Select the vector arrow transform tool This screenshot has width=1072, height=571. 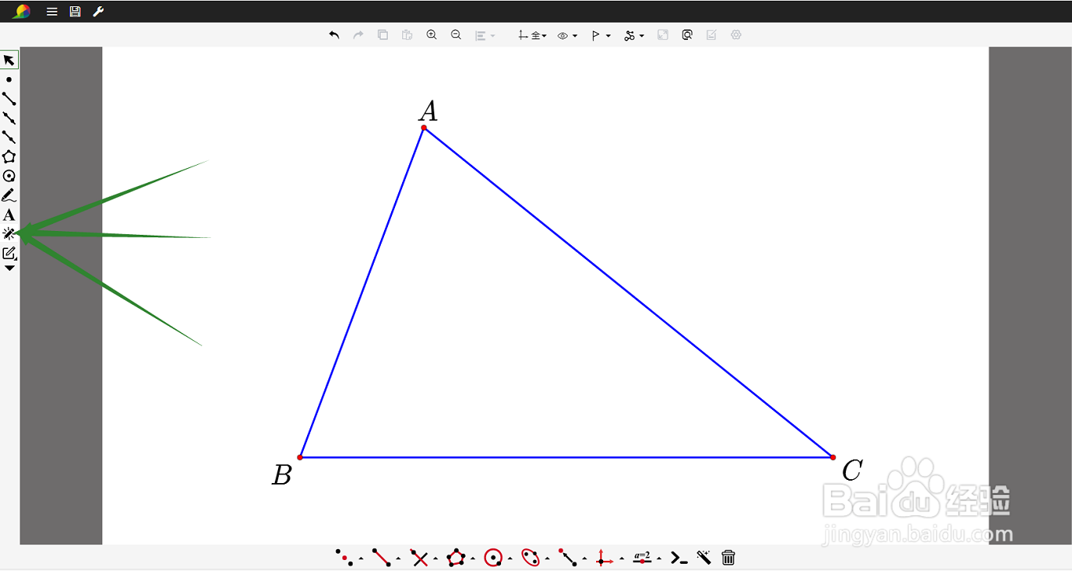point(568,558)
